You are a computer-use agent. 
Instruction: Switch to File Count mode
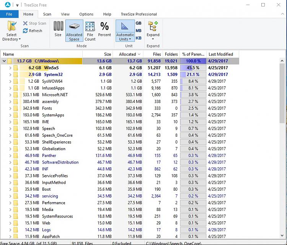pos(90,31)
